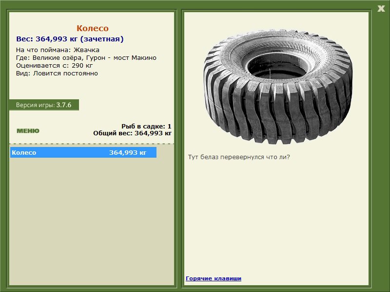Click the Оценивается с: 290 кг line
The width and height of the screenshot is (390, 292).
[54, 66]
